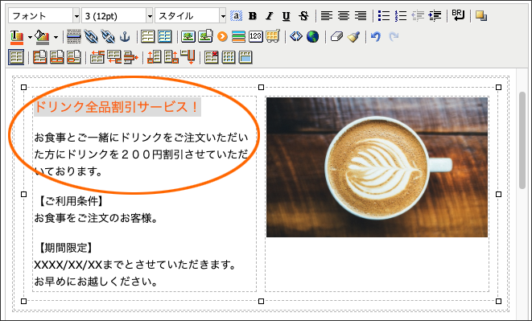Image resolution: width=532 pixels, height=321 pixels.
Task: Align text to the left
Action: point(327,16)
